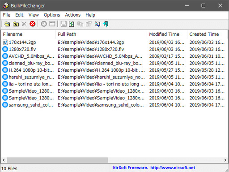Click the green Refresh toolbar icon
The image size is (229, 172).
pyautogui.click(x=72, y=24)
